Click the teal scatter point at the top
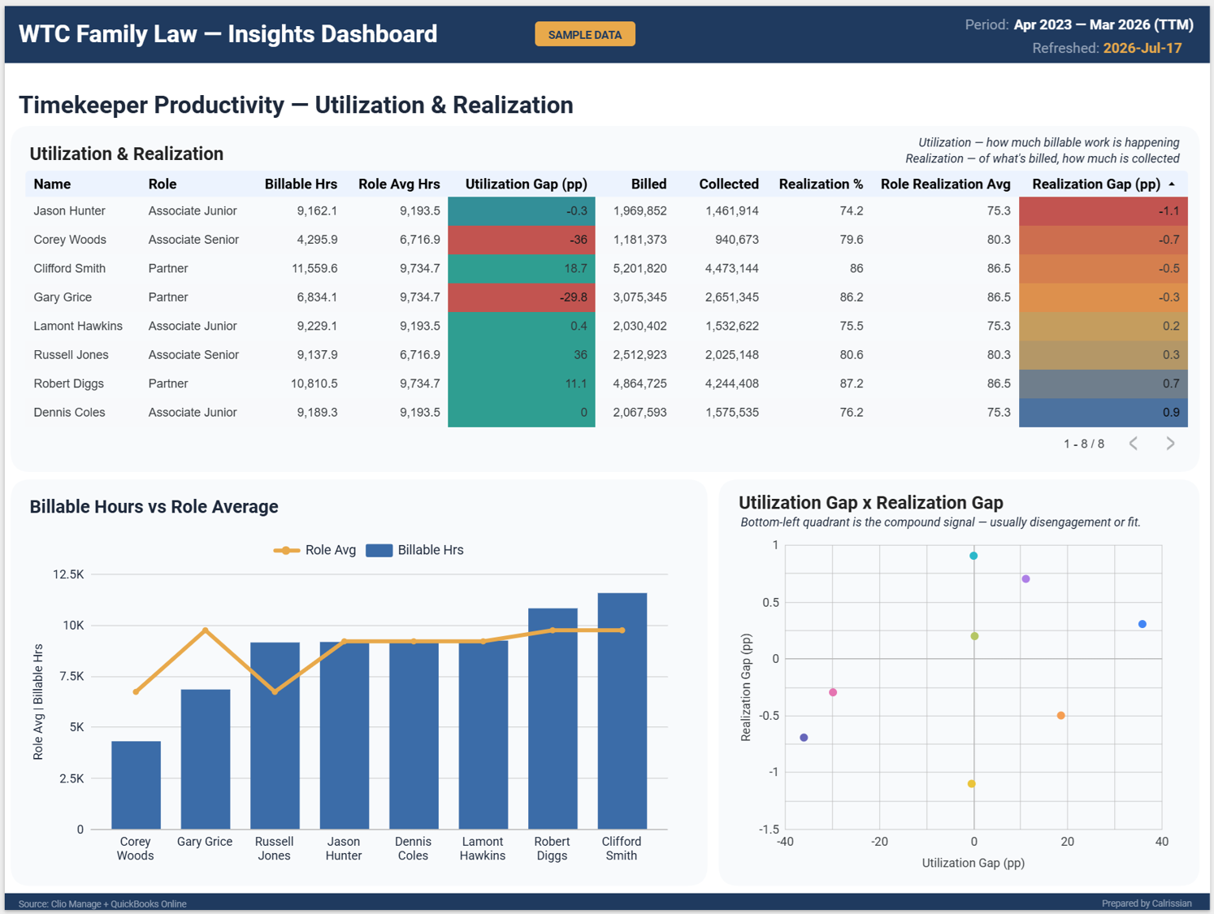The image size is (1214, 914). (973, 556)
